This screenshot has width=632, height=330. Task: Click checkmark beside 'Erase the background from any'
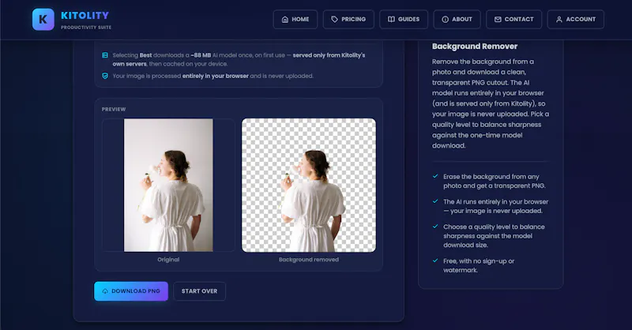[435, 176]
